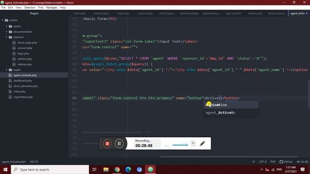This screenshot has height=174, width=310.
Task: Click the LF line ending indicator
Action: pos(253,161)
